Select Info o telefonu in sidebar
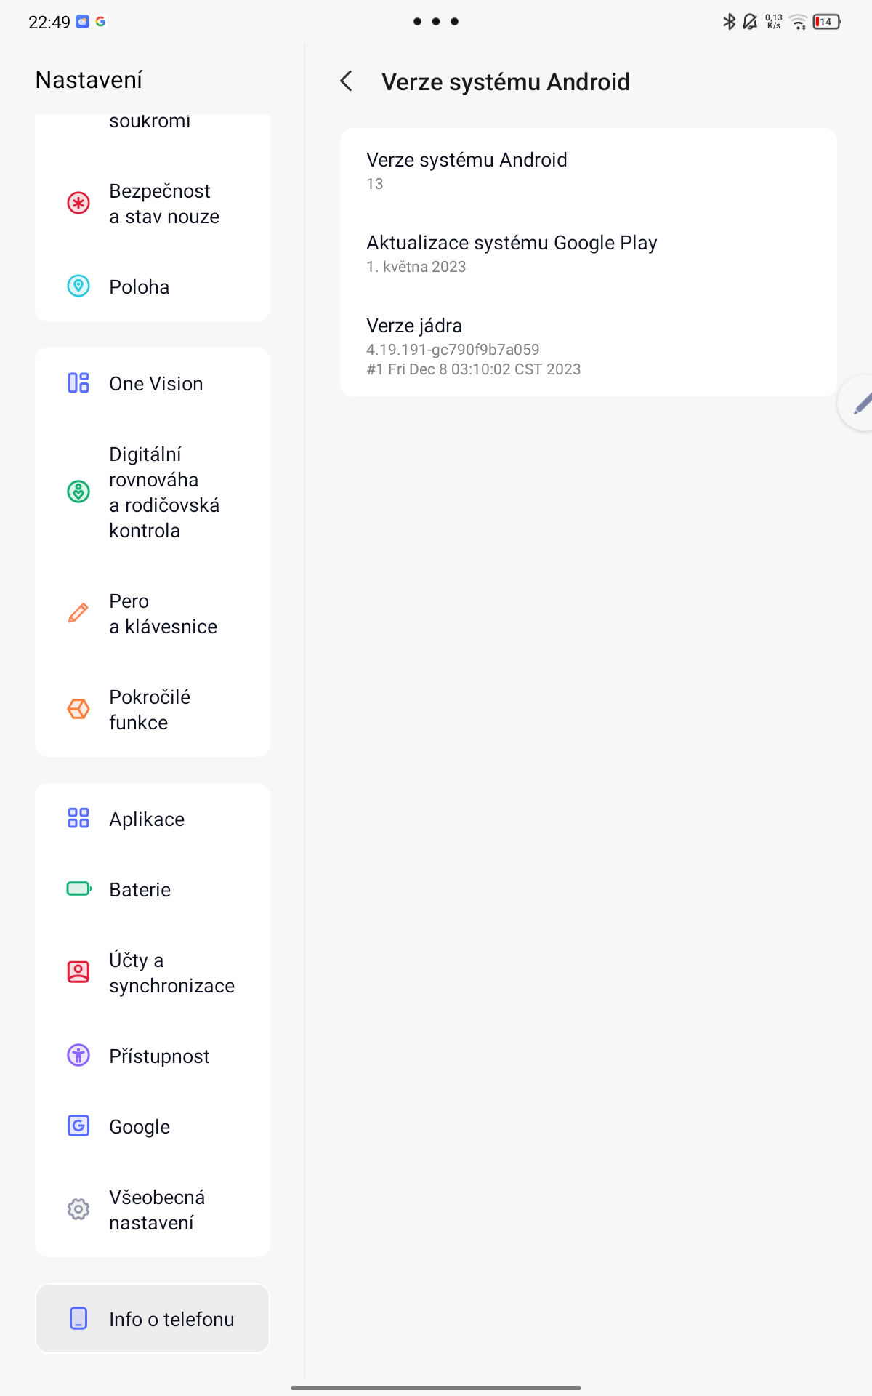The height and width of the screenshot is (1396, 872). pos(153,1319)
